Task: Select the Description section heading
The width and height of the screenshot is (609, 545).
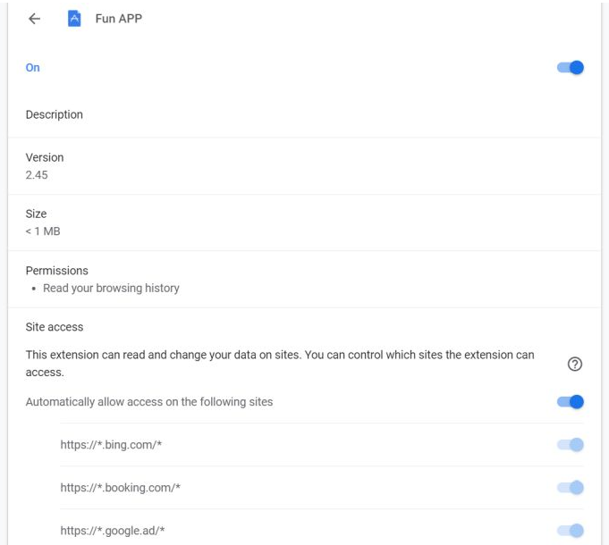Action: pos(54,114)
